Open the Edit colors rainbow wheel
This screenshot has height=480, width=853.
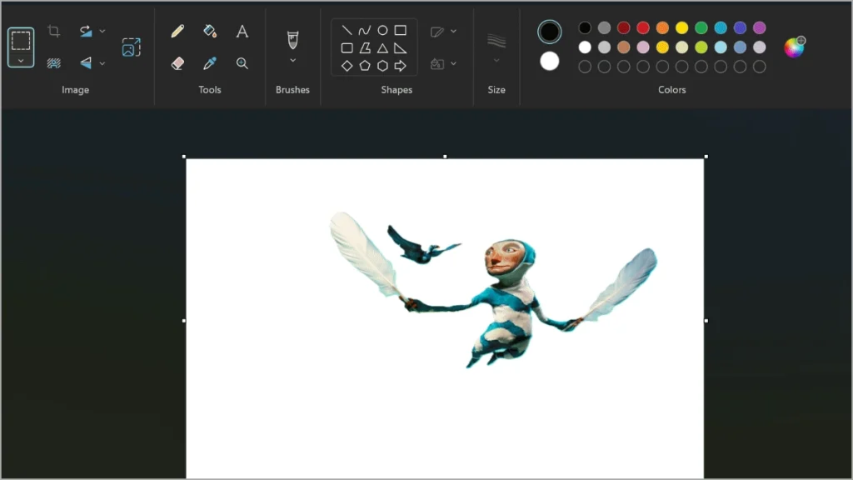(794, 47)
